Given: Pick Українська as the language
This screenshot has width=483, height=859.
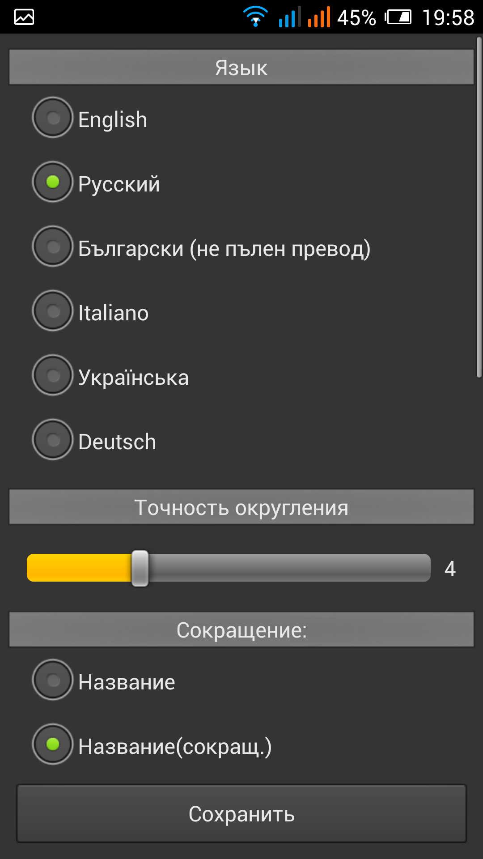Looking at the screenshot, I should (53, 375).
